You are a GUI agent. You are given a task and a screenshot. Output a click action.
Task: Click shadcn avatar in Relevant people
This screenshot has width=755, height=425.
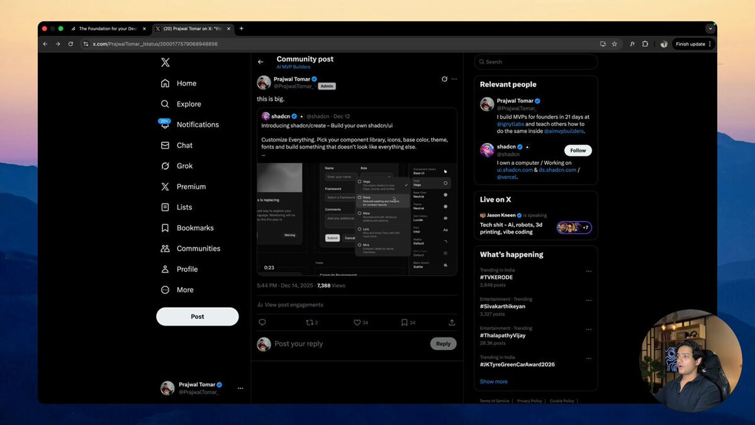point(487,150)
